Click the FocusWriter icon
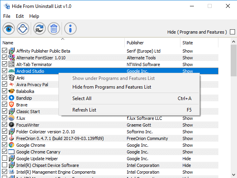This screenshot has width=237, height=178. 11,125
